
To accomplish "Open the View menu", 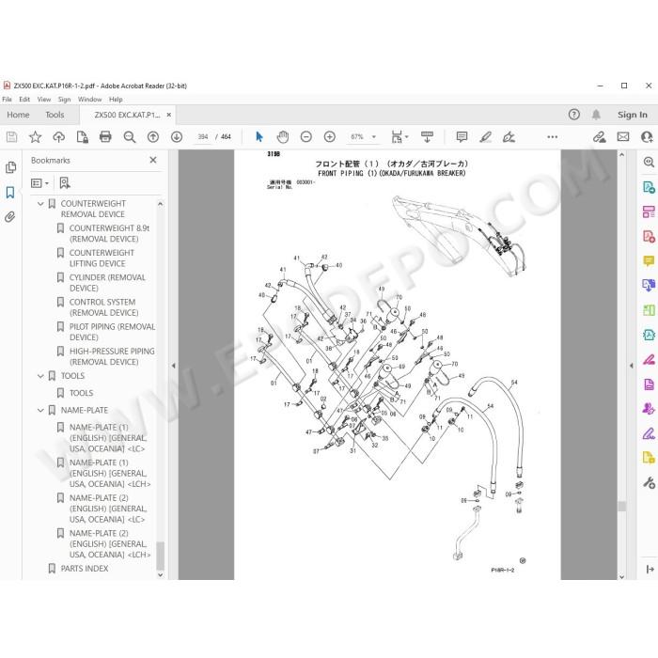I will pyautogui.click(x=43, y=99).
